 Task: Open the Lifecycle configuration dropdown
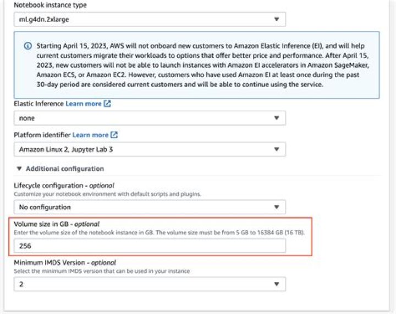(150, 207)
